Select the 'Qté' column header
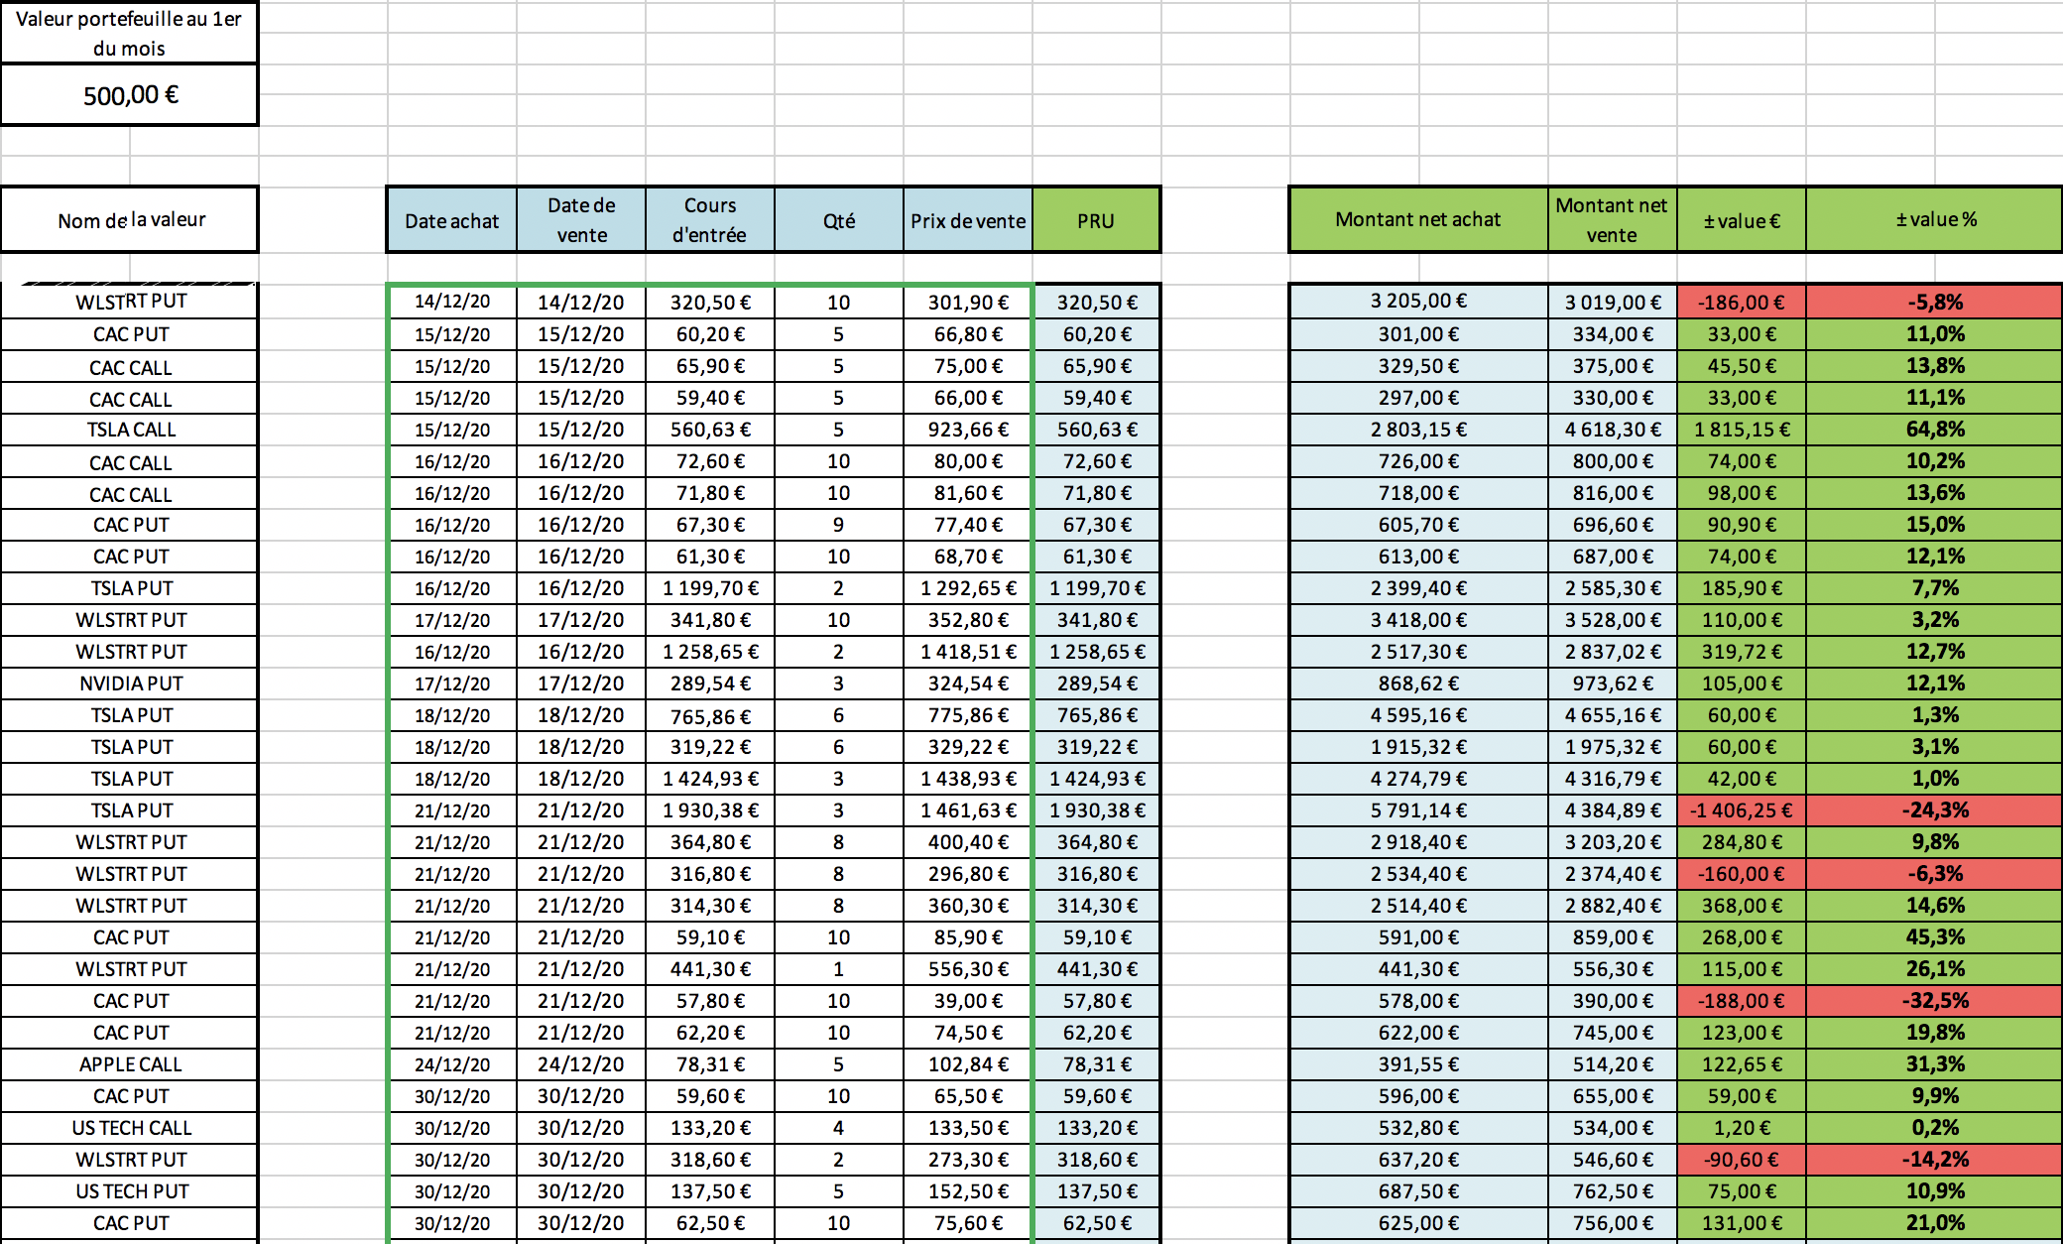The width and height of the screenshot is (2063, 1244). coord(839,220)
